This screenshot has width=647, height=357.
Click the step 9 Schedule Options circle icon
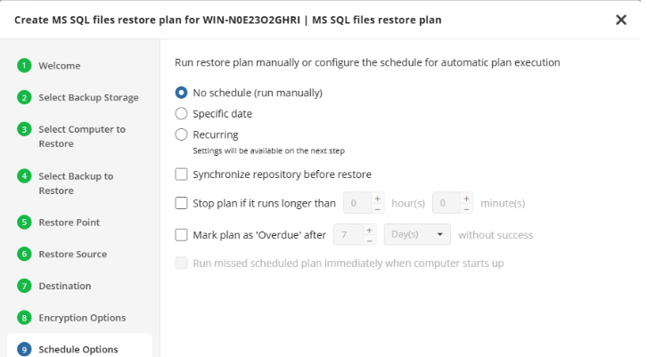click(x=24, y=350)
